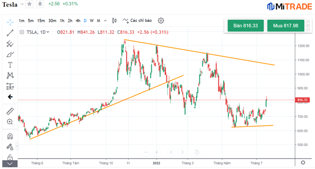Toggle the Tesla price alert bell
Screen dimensions: 315x169
point(40,4)
